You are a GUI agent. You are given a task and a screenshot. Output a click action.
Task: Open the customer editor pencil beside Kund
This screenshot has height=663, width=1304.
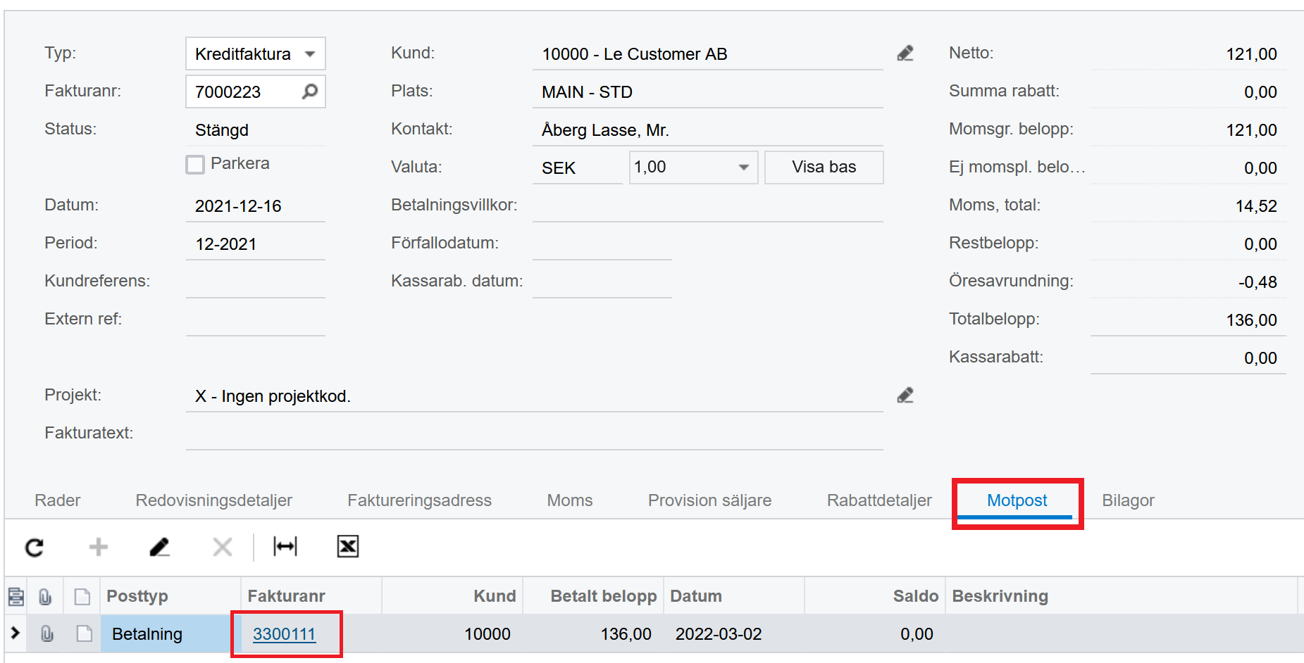point(905,52)
